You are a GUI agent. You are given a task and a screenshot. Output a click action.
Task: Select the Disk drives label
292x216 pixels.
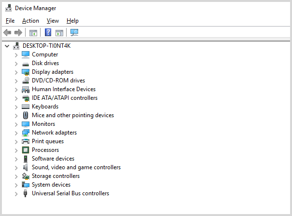tap(45, 63)
